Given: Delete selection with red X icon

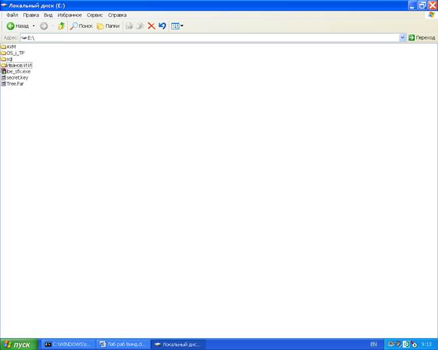Looking at the screenshot, I should pos(151,26).
